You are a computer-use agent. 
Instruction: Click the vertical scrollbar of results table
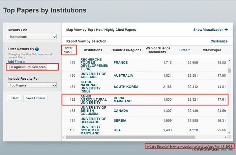click(x=230, y=71)
